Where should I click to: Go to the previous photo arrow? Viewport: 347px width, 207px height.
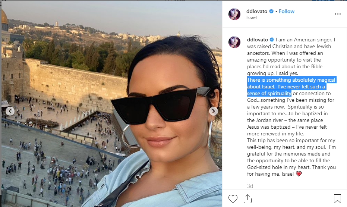coord(10,111)
